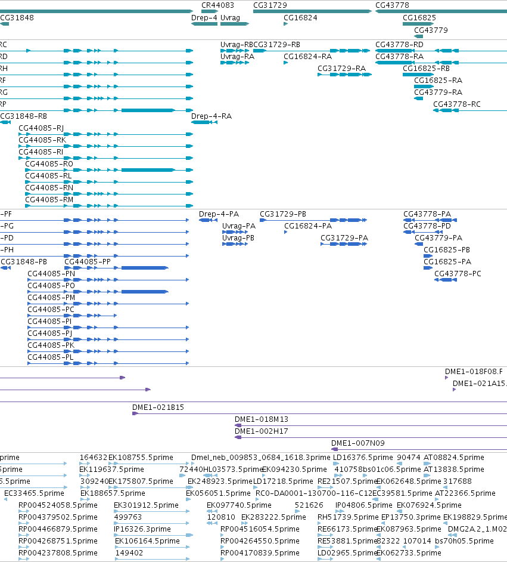This screenshot has width=507, height=562.
Task: Click EST LD16376.5prime
Action: click(363, 458)
